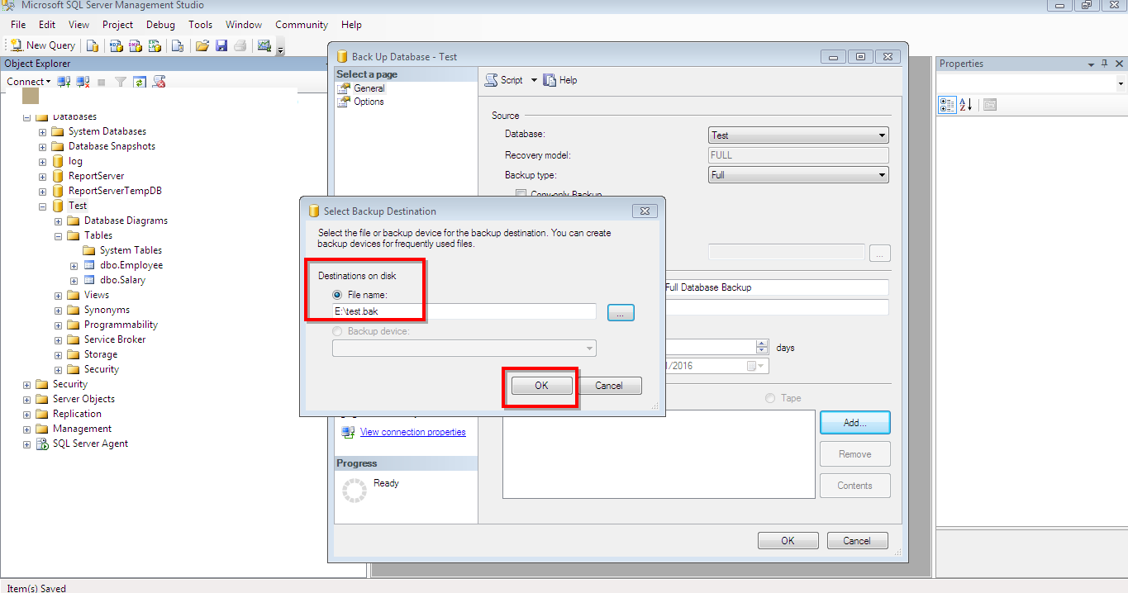Click Help in the backup dialog toolbar
This screenshot has height=593, width=1128.
pos(560,80)
